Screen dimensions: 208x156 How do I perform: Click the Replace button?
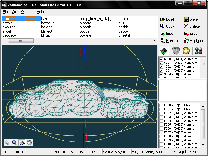[193, 41]
